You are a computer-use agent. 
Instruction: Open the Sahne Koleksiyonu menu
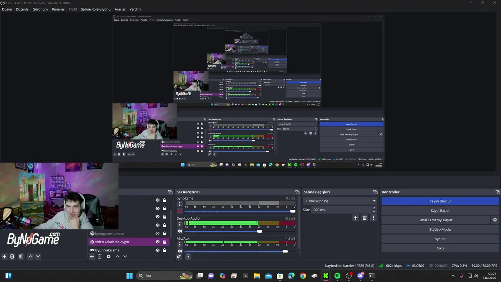point(96,9)
